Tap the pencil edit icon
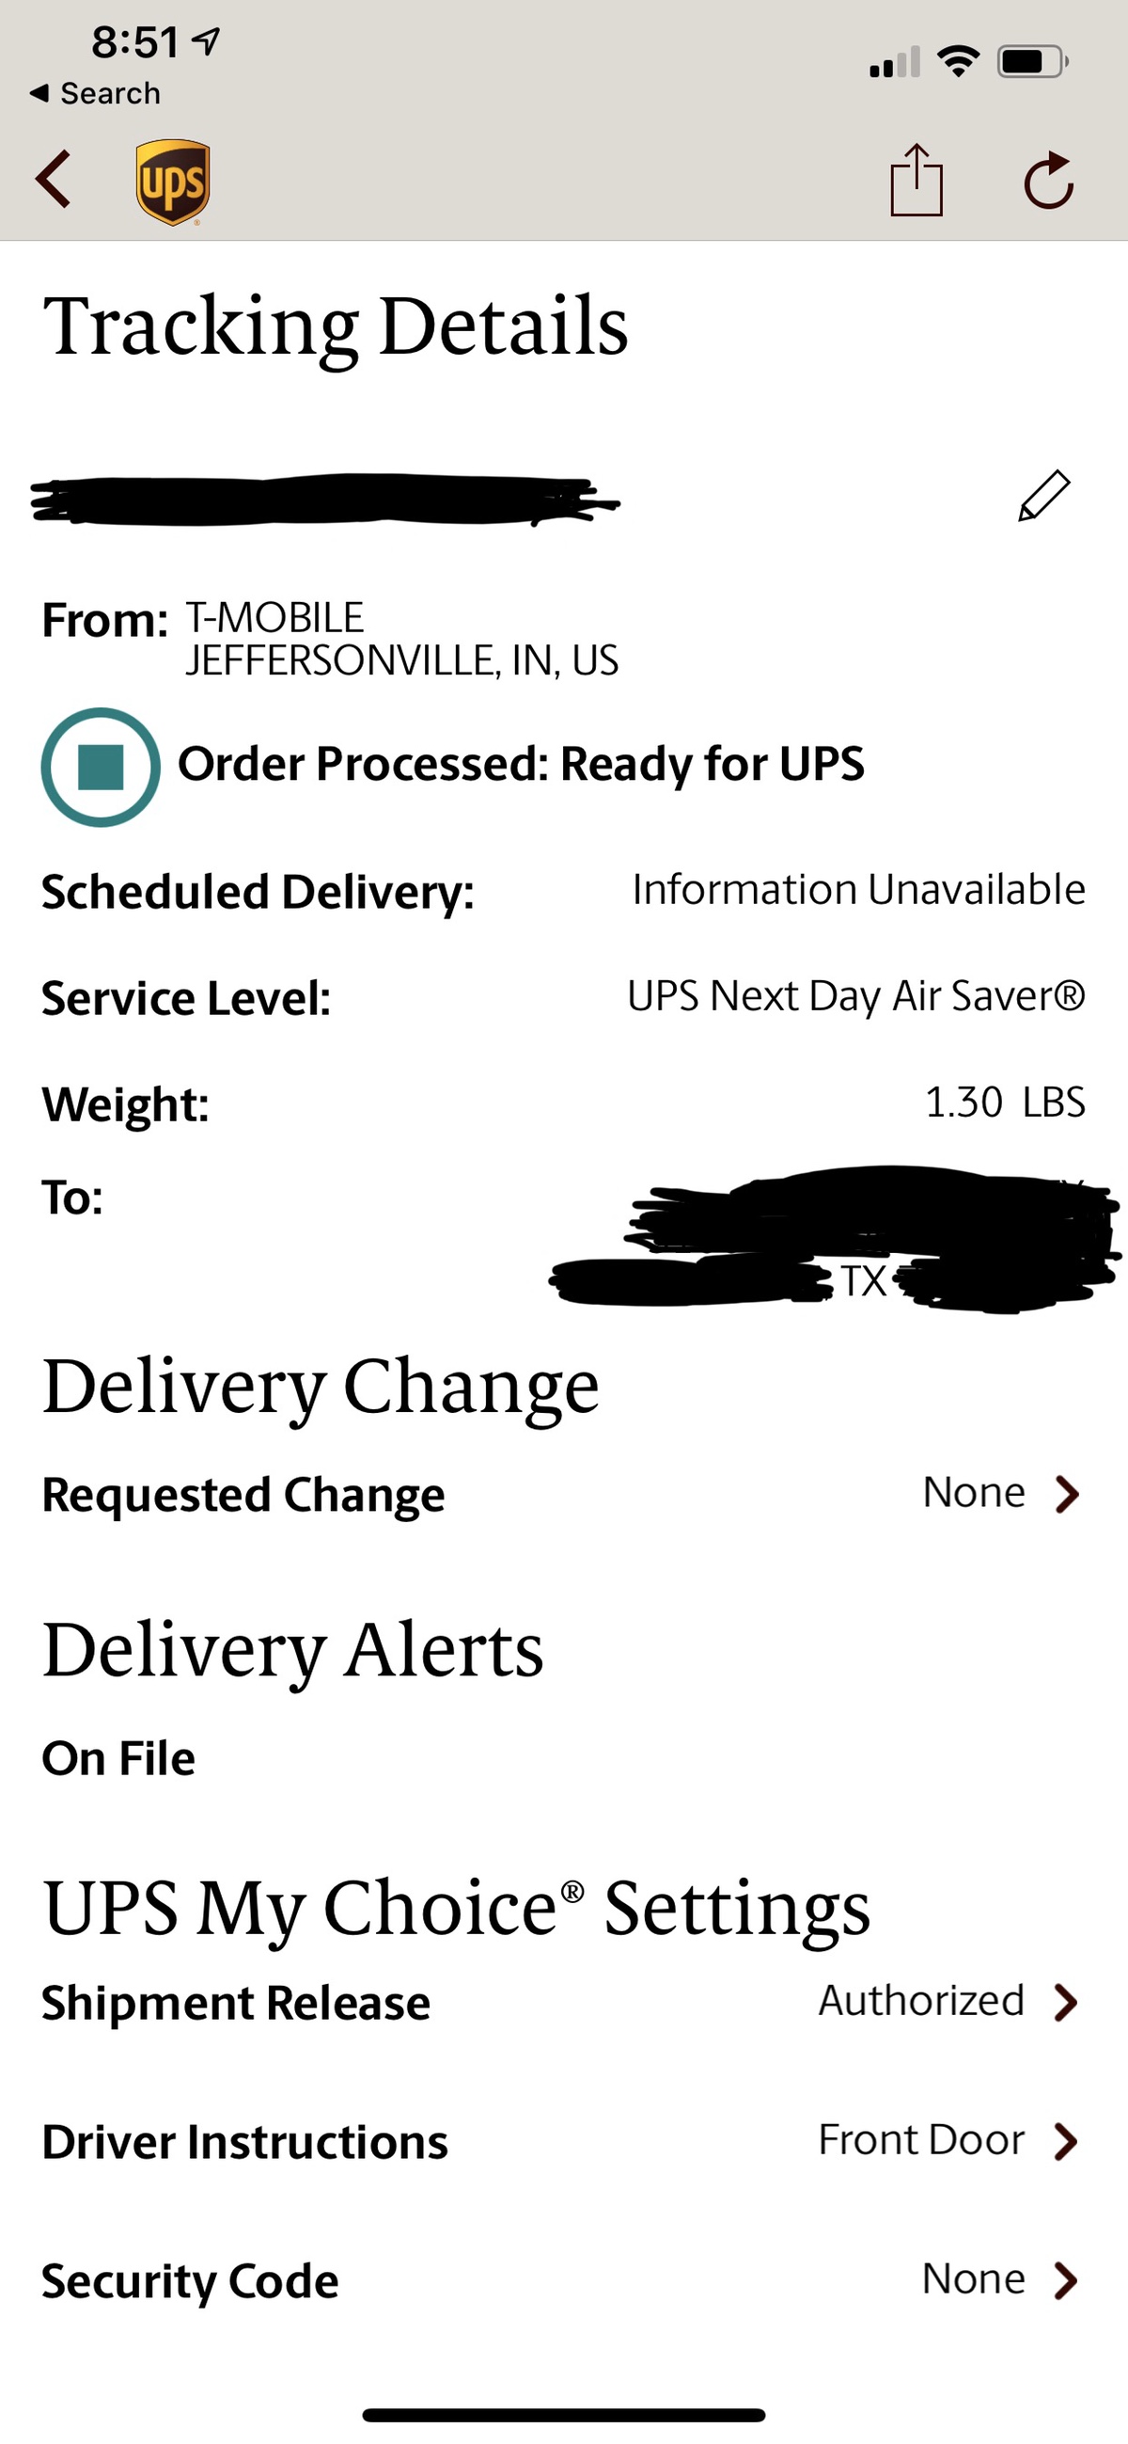This screenshot has height=2444, width=1128. coord(1043,495)
